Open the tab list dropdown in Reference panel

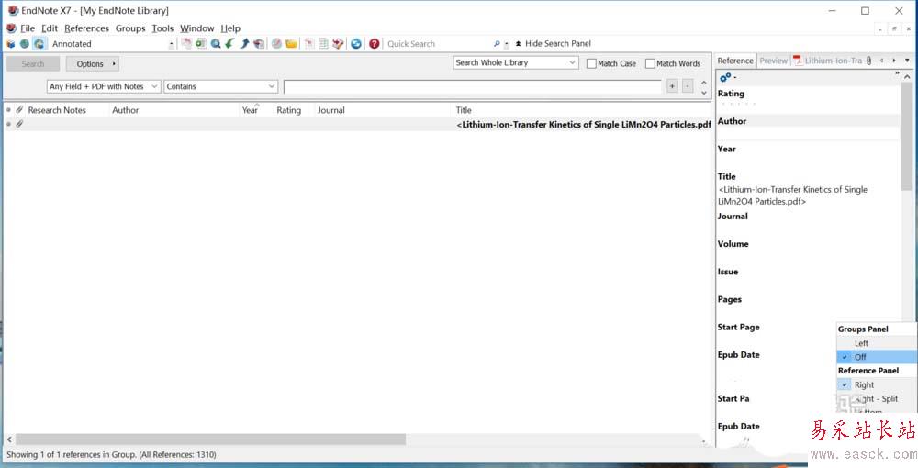pyautogui.click(x=907, y=61)
